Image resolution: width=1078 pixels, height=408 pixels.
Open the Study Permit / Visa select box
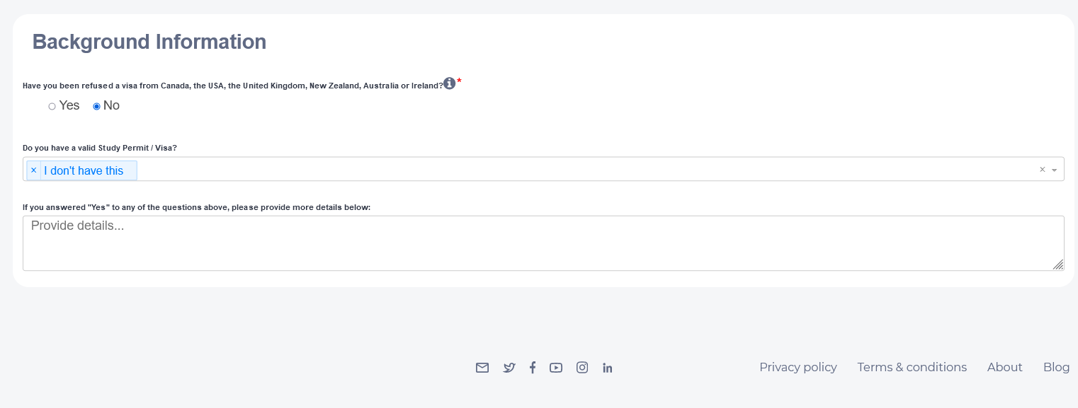[567, 170]
